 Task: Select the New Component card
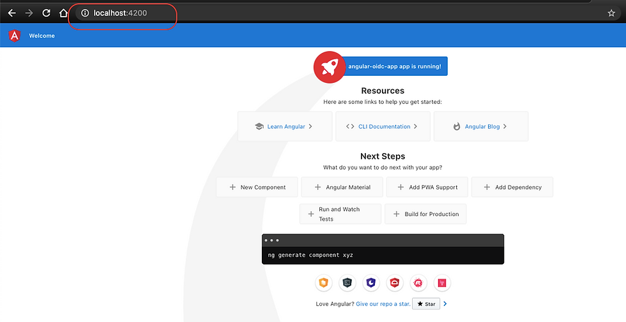point(257,187)
